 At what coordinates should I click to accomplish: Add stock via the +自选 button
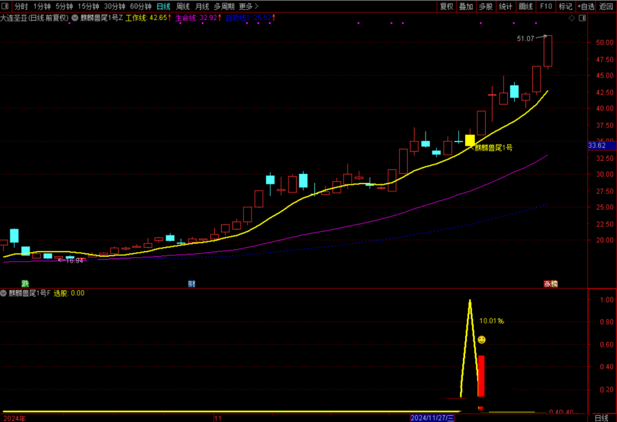point(586,7)
